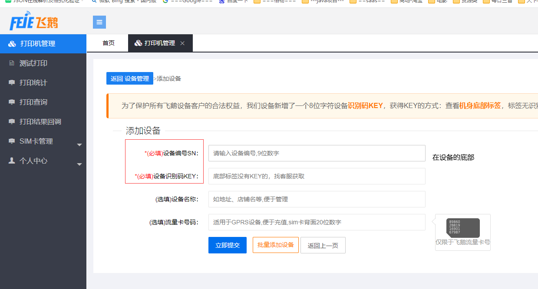Click the 返回上一页 button
Viewport: 538px width, 289px height.
point(323,245)
